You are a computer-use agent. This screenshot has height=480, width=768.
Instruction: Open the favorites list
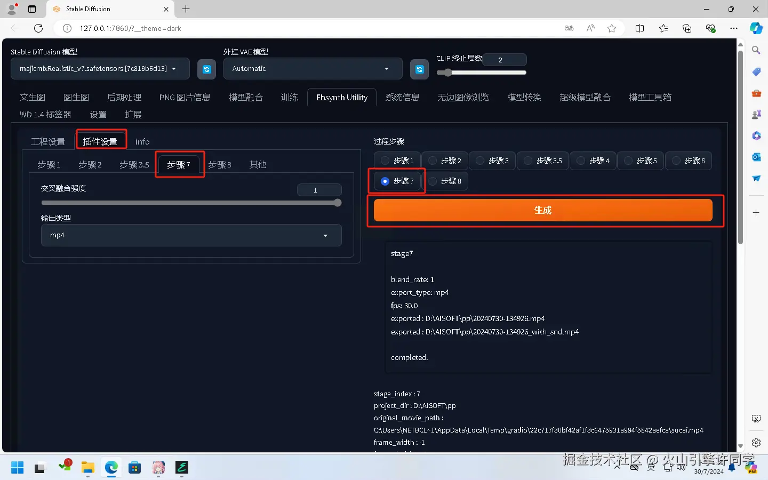663,28
